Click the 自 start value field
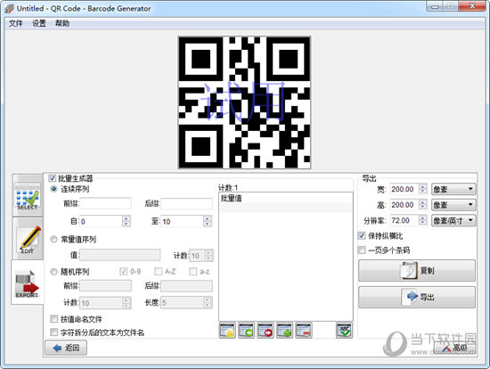 102,221
